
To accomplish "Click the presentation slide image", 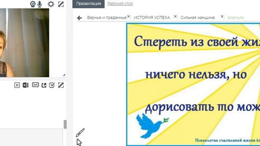I will pyautogui.click(x=193, y=84).
